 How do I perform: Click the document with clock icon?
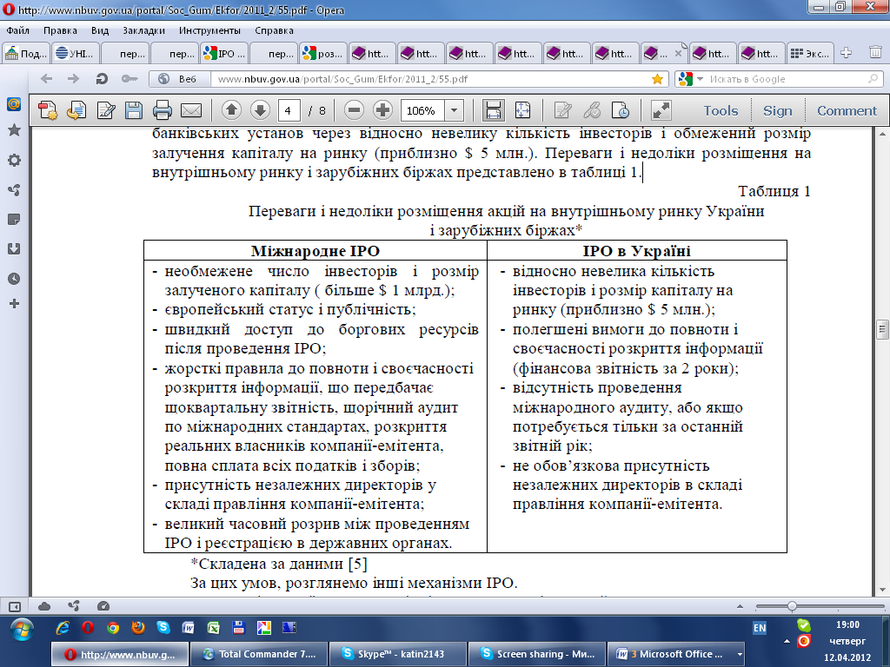[x=621, y=110]
